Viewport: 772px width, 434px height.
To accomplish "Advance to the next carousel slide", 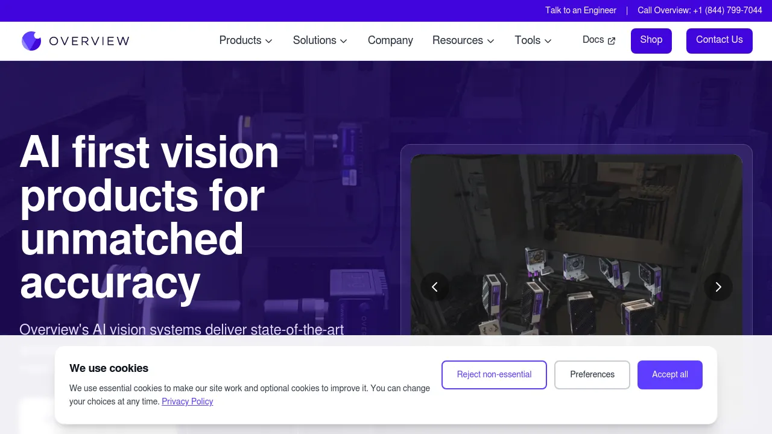I will [x=718, y=287].
